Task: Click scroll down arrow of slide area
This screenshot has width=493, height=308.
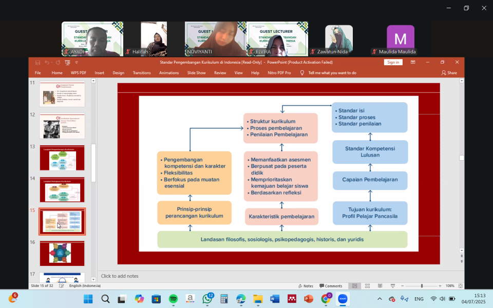Action: (461, 251)
